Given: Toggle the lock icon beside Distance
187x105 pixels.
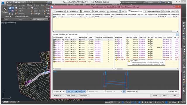Looking at the screenshot, I should pos(124,92).
